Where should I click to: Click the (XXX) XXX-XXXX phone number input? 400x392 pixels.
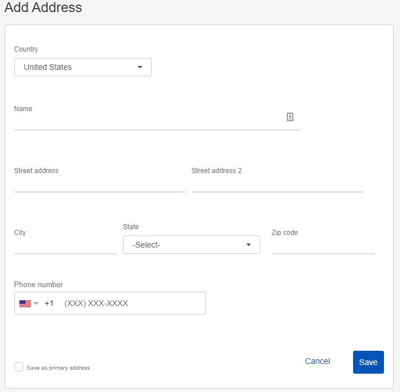[133, 303]
